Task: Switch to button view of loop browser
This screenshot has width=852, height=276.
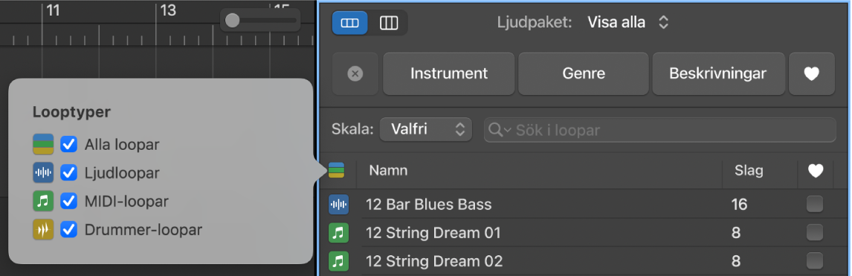Action: coord(349,23)
